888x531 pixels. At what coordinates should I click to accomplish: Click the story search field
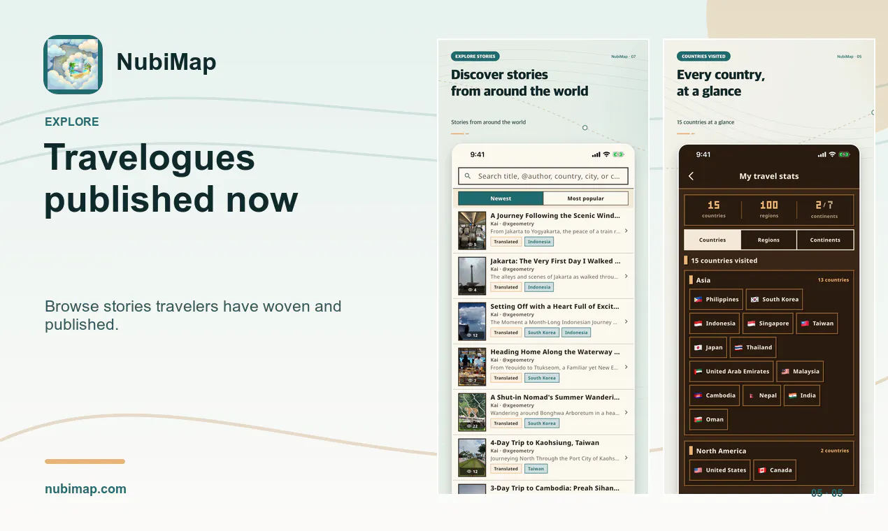click(x=543, y=176)
